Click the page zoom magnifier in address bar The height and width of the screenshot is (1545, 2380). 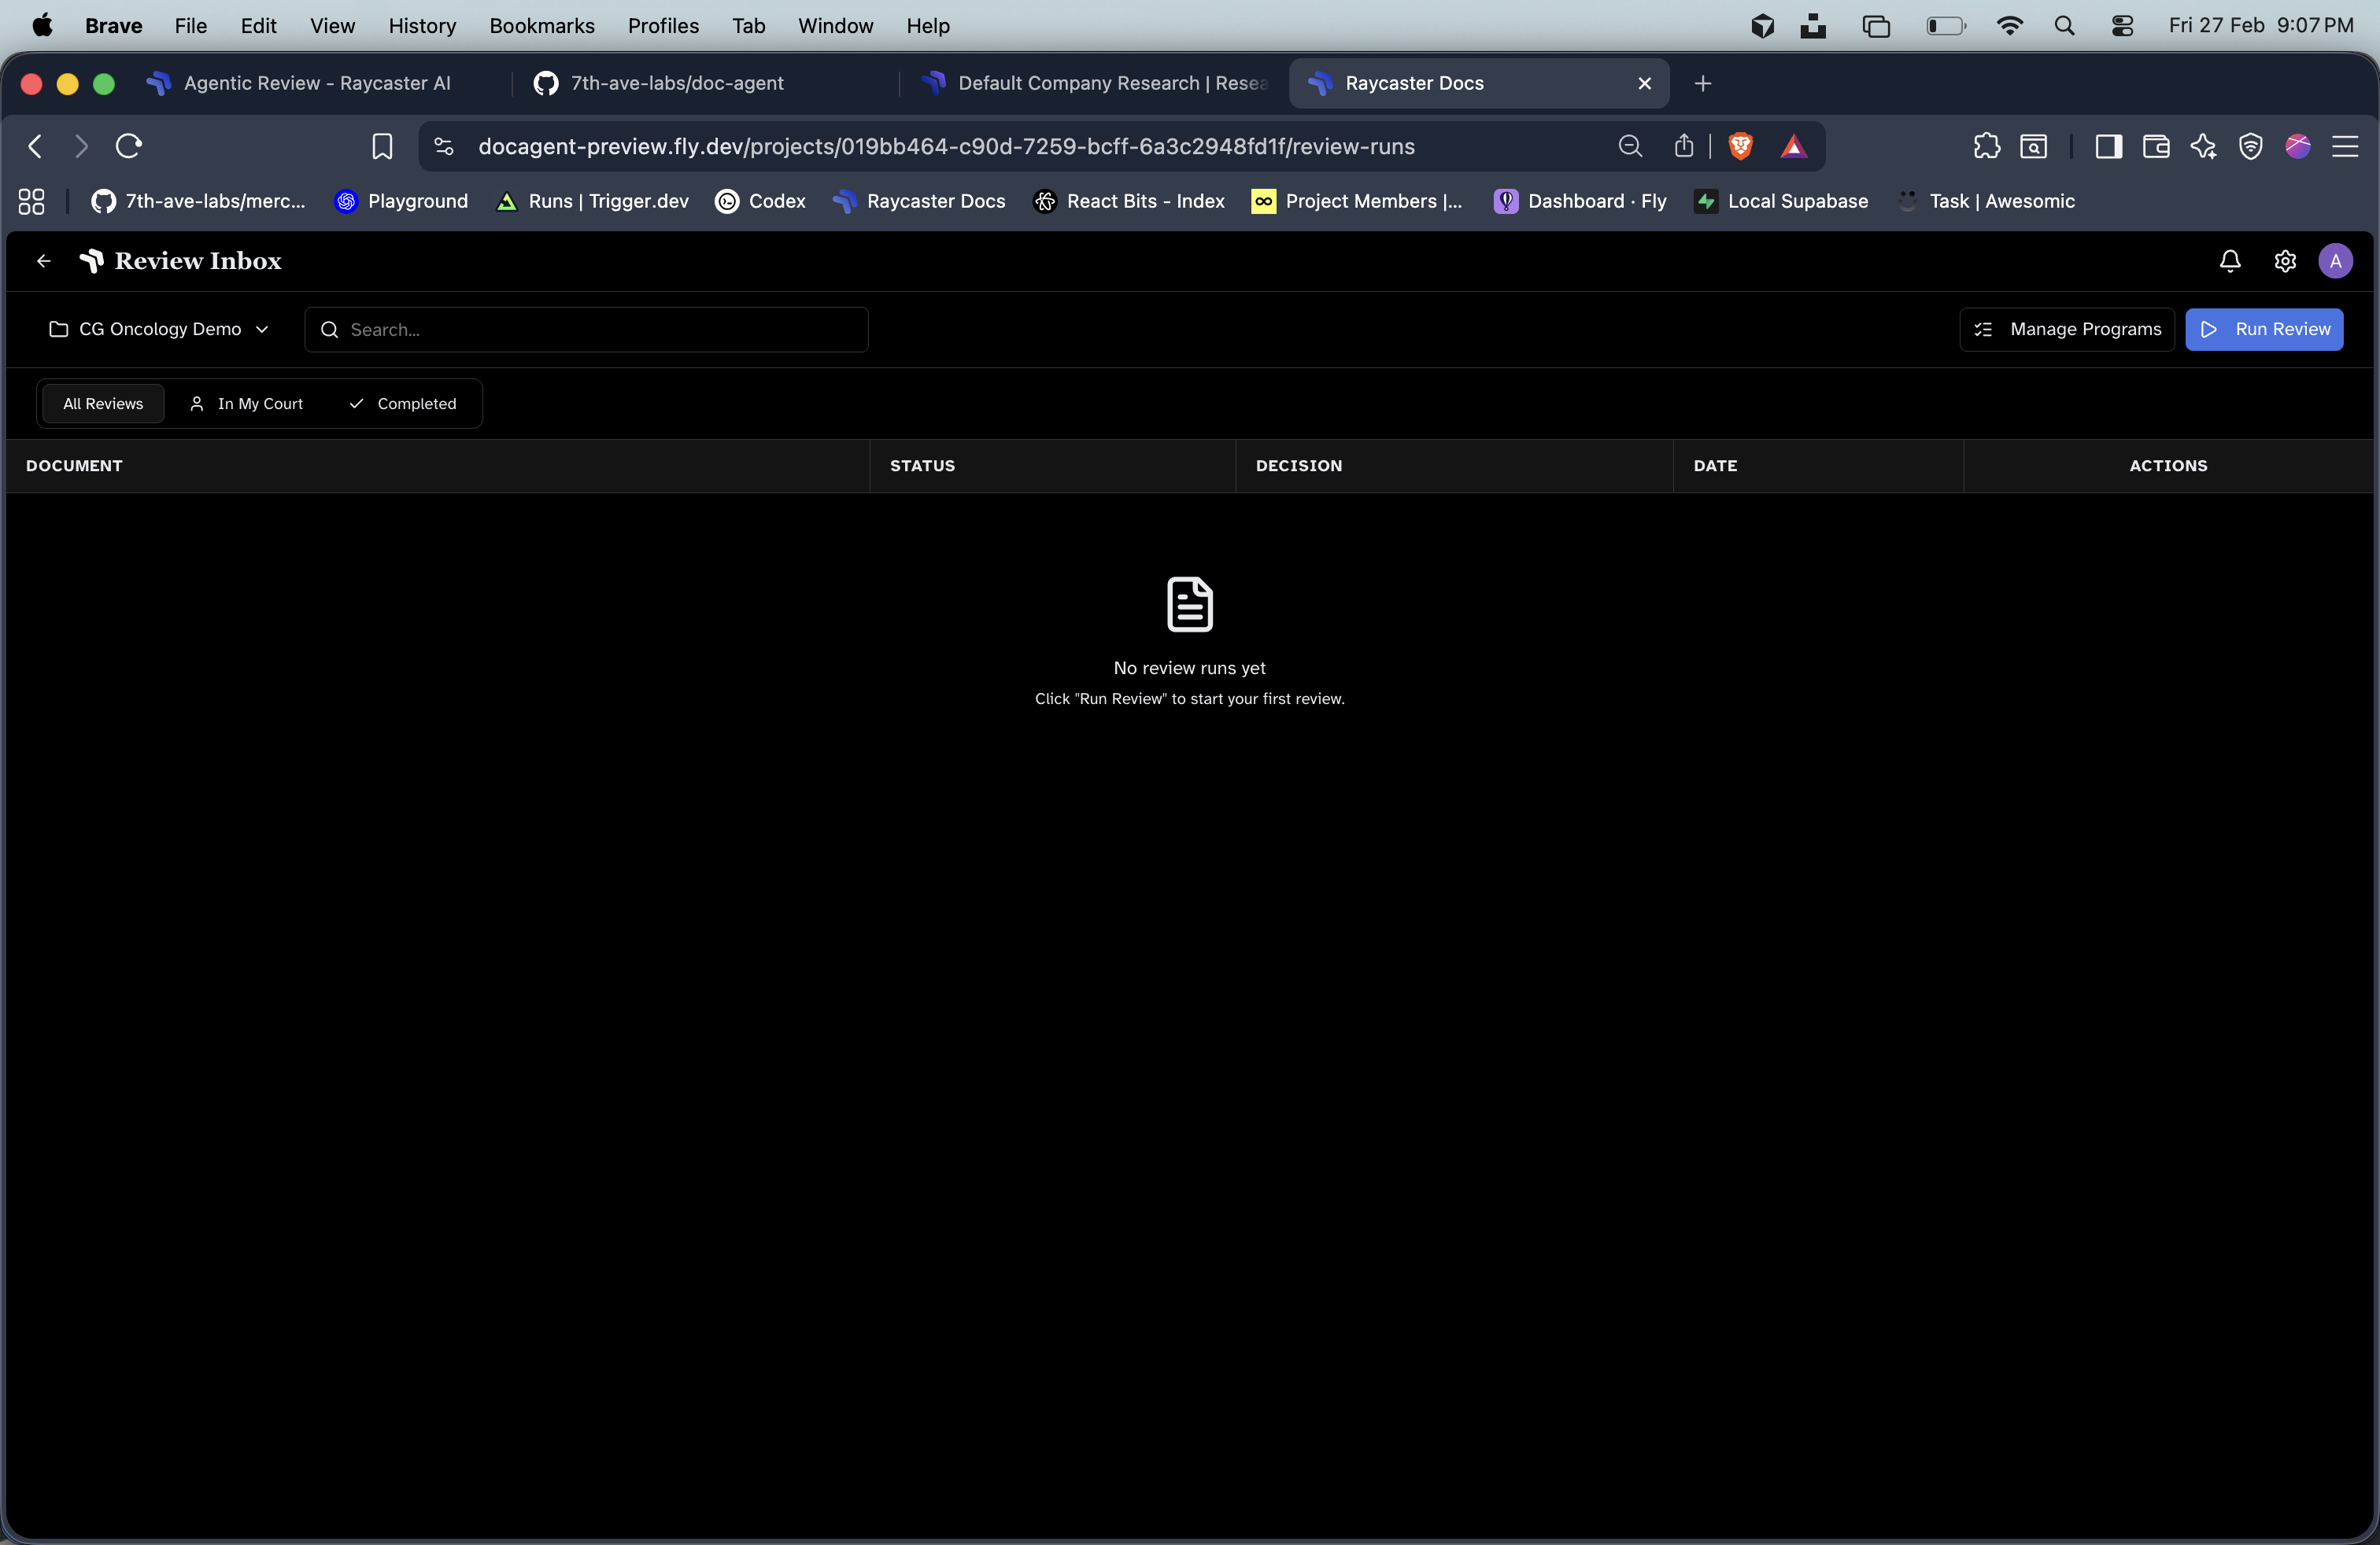click(x=1630, y=146)
